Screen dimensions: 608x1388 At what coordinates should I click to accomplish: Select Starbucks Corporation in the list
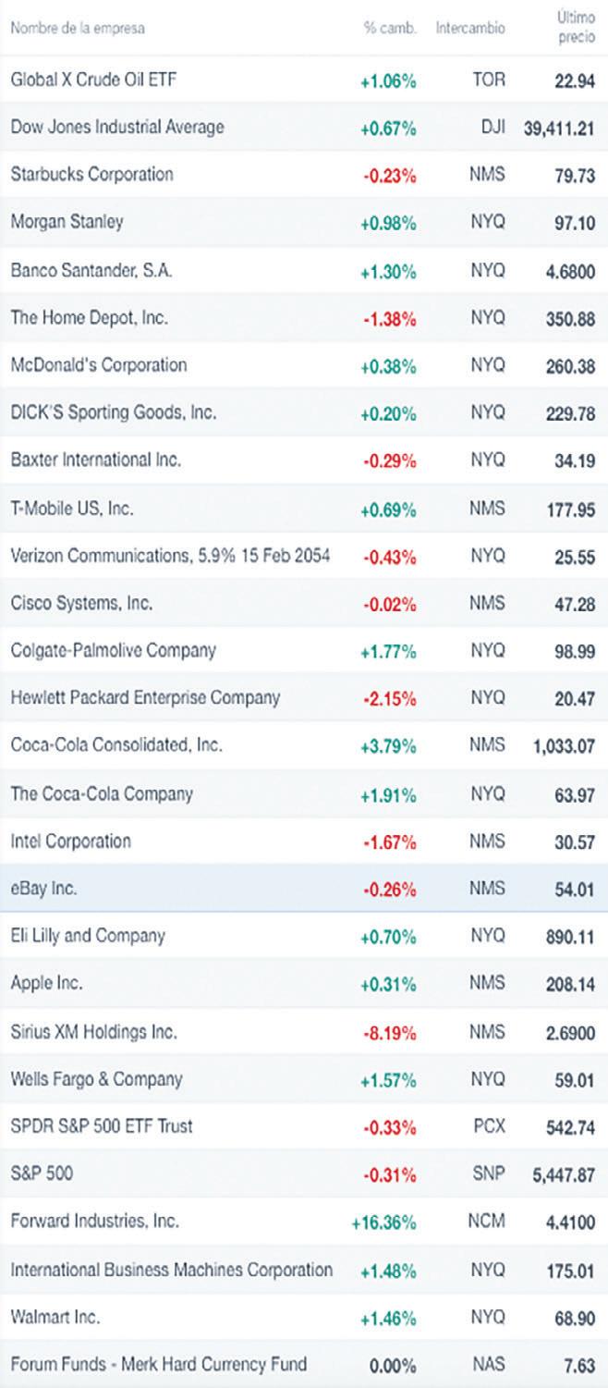(91, 174)
